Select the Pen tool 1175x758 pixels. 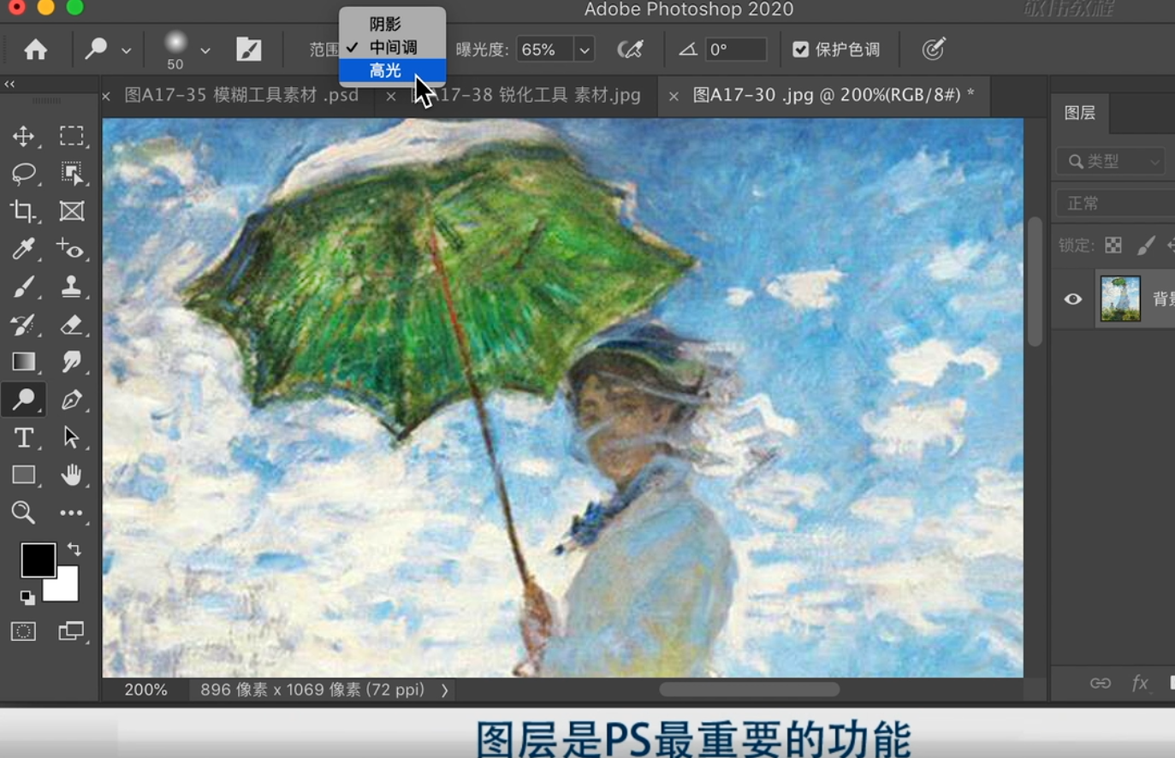(x=72, y=400)
